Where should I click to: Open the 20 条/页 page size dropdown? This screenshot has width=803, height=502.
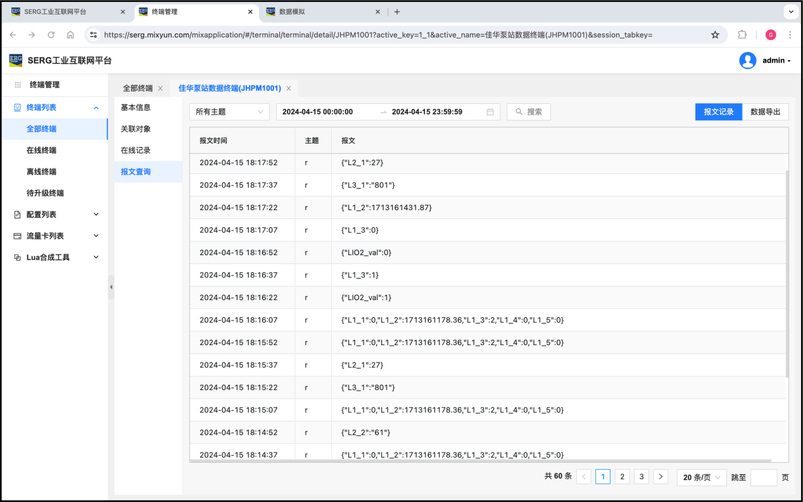pyautogui.click(x=702, y=477)
